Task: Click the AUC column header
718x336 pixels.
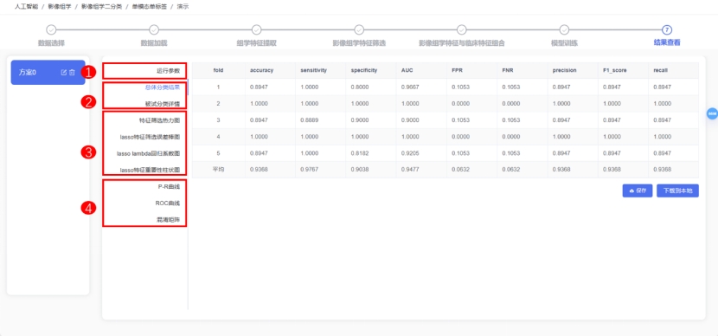Action: point(407,71)
